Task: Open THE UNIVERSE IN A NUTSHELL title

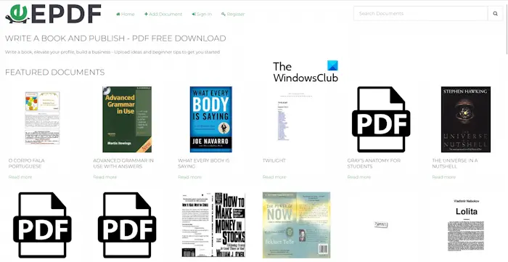Action: (455, 163)
